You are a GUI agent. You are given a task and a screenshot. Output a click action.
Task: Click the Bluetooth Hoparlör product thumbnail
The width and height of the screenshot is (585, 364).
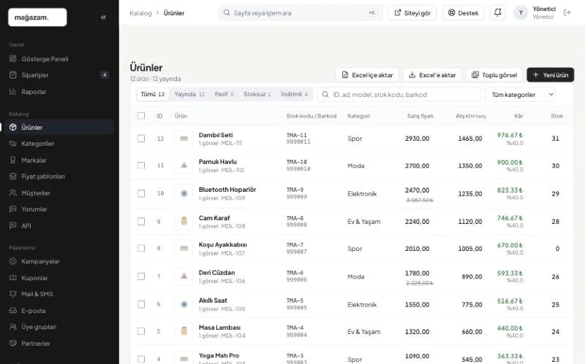click(x=184, y=193)
